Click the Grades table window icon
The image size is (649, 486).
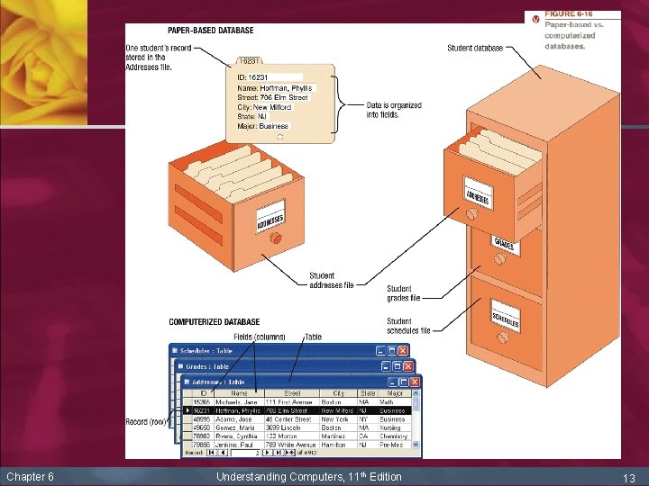tap(180, 366)
